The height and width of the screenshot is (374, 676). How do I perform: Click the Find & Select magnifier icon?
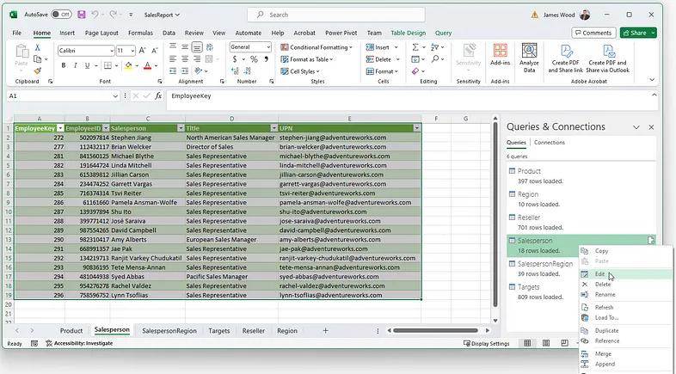tap(435, 59)
